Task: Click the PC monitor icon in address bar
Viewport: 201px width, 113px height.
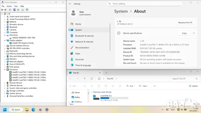Action: tap(99, 79)
